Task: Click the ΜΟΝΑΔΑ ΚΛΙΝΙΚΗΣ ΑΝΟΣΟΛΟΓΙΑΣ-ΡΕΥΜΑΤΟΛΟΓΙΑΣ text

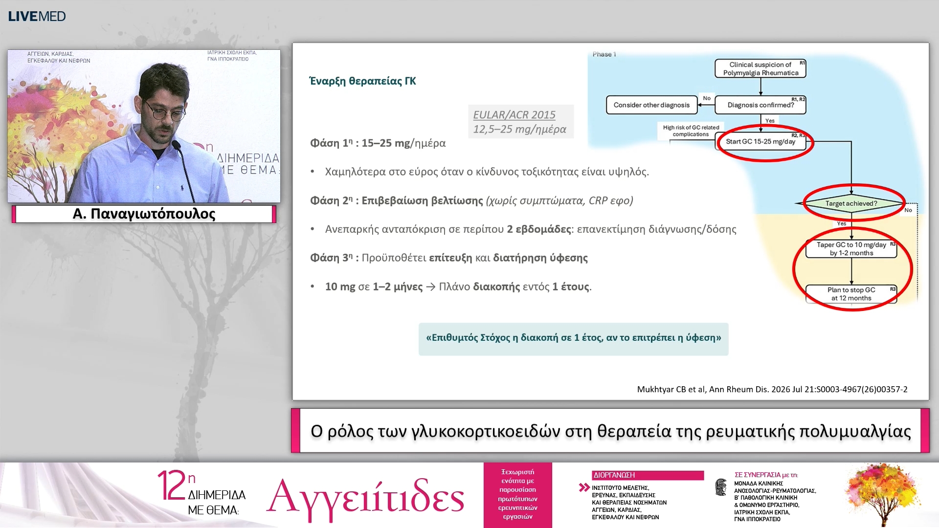Action: click(775, 501)
